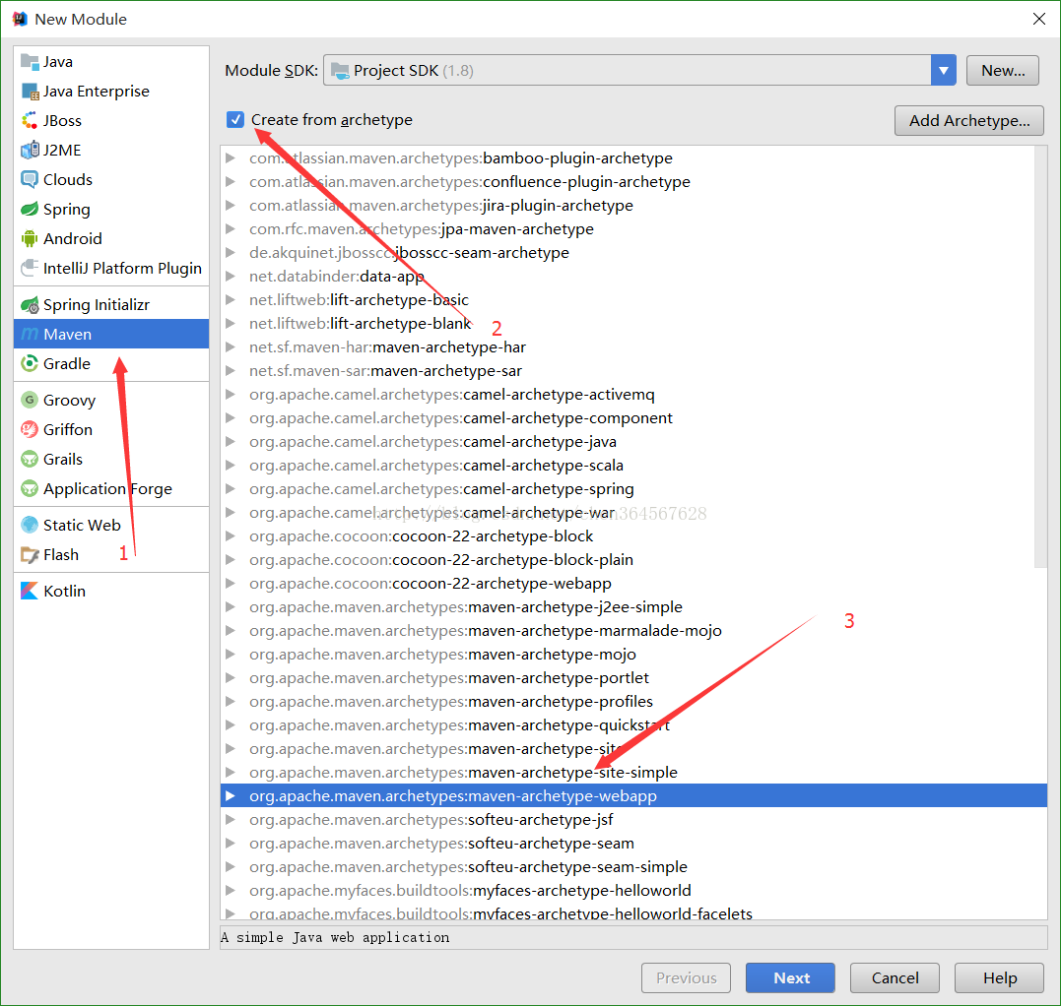
Task: Expand maven-archetype-quickstart arrow
Action: coord(231,724)
